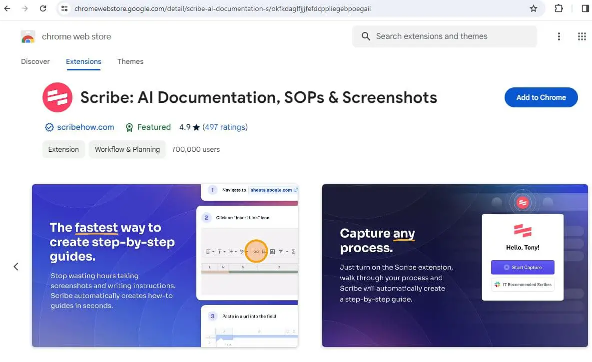
Task: Bookmark the page with the star icon
Action: click(x=534, y=8)
